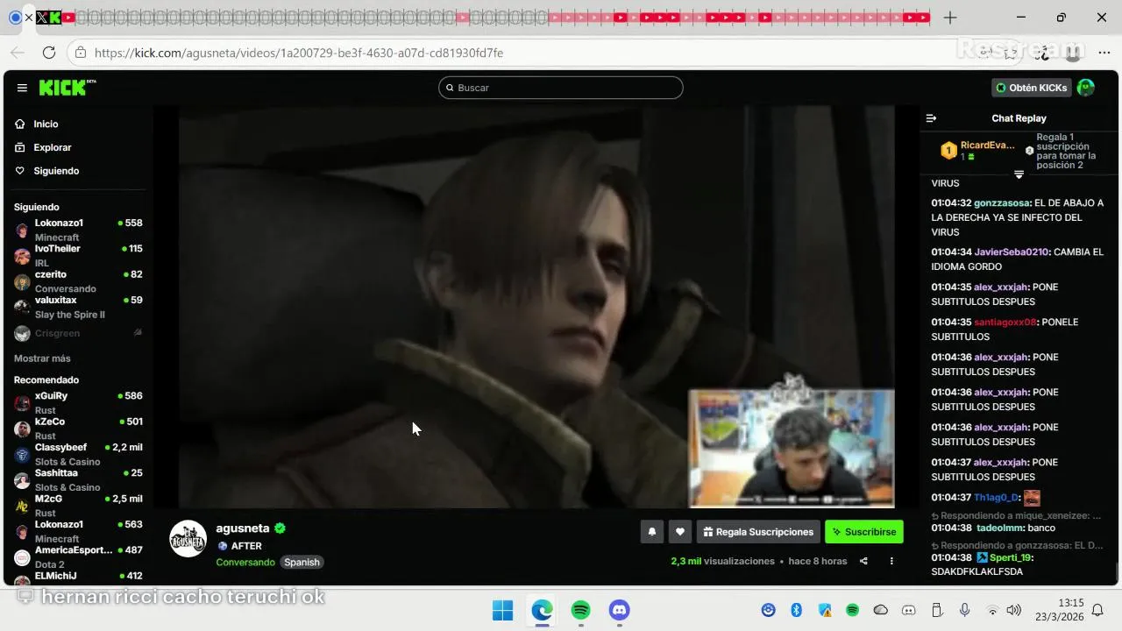
Task: Click the browser back arrow
Action: pyautogui.click(x=18, y=53)
